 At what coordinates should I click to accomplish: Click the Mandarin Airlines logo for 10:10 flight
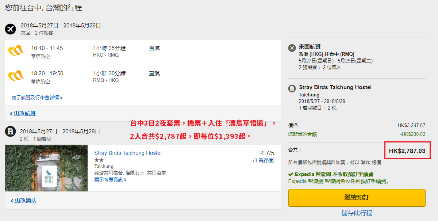coord(16,50)
